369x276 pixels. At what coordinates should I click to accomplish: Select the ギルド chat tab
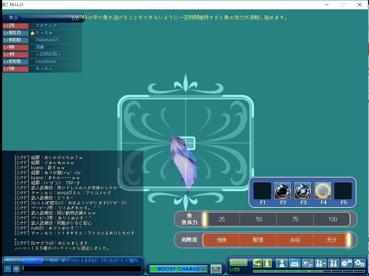tap(94, 261)
